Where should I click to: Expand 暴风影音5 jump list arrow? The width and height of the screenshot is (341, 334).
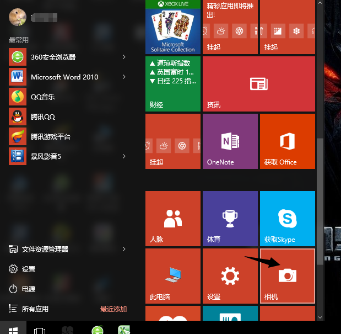pos(124,156)
